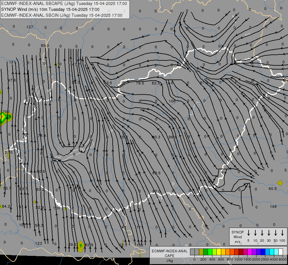Click the 30 m/s wind arrow in legend
This screenshot has width=288, height=265.
tap(269, 233)
